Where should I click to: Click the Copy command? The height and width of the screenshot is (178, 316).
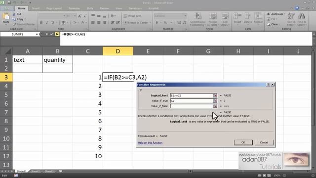pyautogui.click(x=19, y=19)
